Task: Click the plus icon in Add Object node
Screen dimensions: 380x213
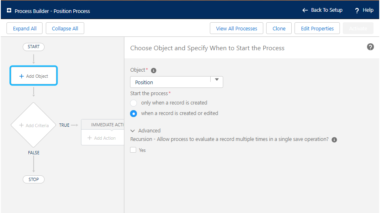Action: tap(21, 76)
